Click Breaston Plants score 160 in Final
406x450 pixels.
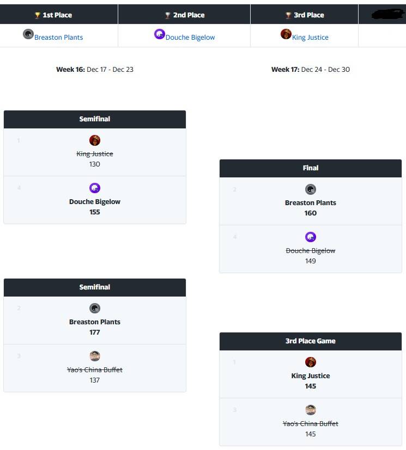click(x=310, y=213)
